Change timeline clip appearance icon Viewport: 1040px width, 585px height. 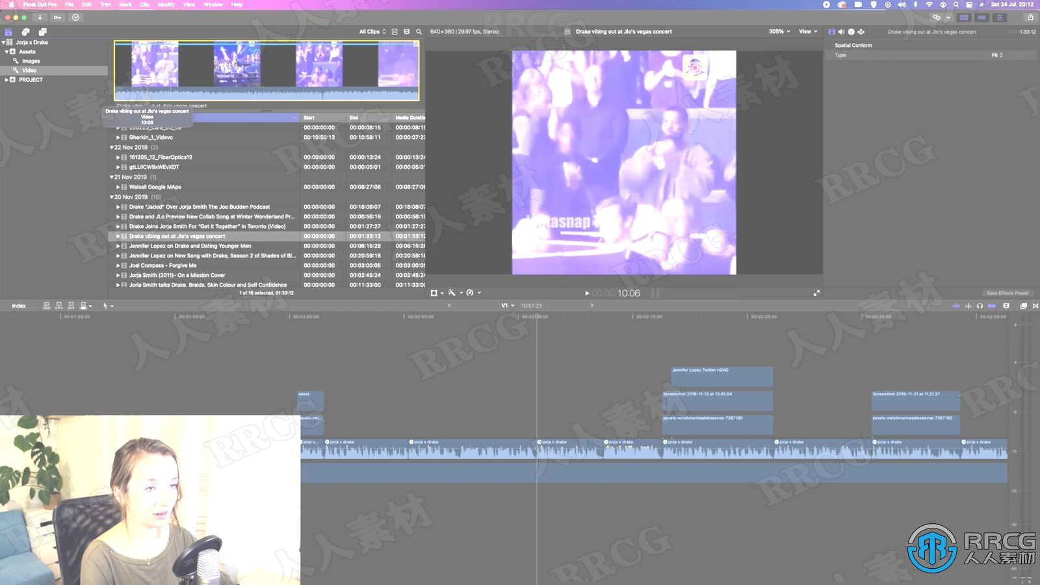1006,305
